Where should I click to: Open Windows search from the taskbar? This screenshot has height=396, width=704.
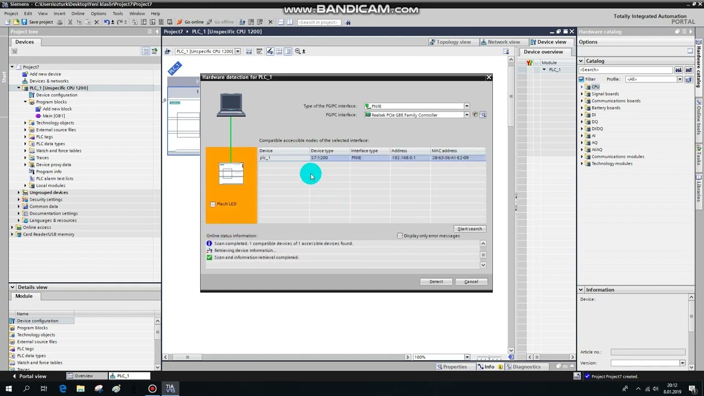coord(26,389)
